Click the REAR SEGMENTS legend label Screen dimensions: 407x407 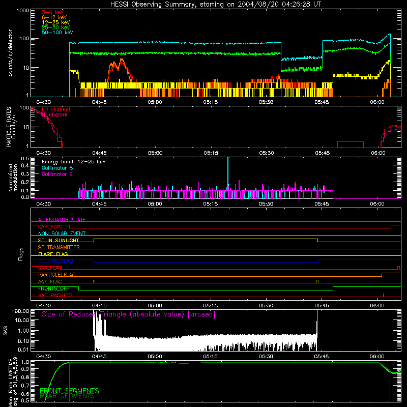pos(67,396)
